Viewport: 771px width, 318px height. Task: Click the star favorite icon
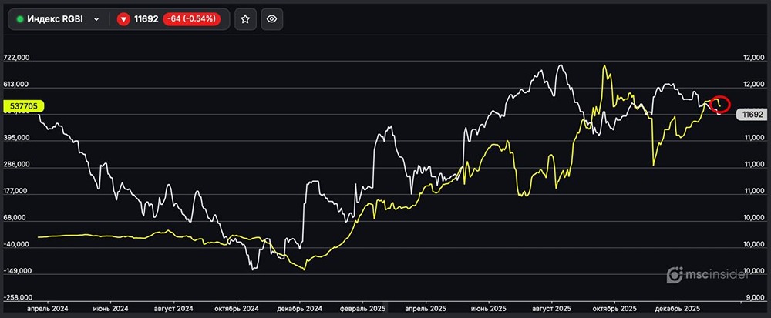245,19
